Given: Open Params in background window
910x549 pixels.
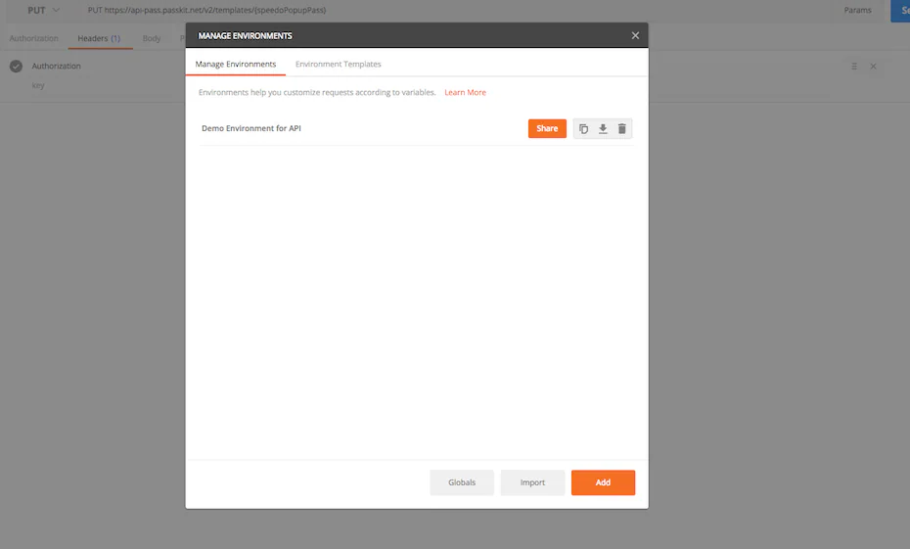Looking at the screenshot, I should pos(858,10).
